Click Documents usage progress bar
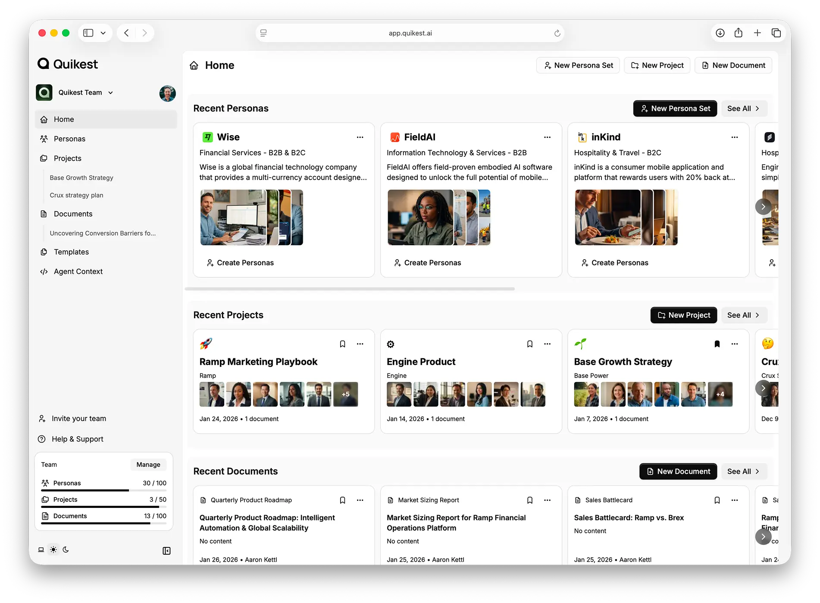 pos(103,523)
